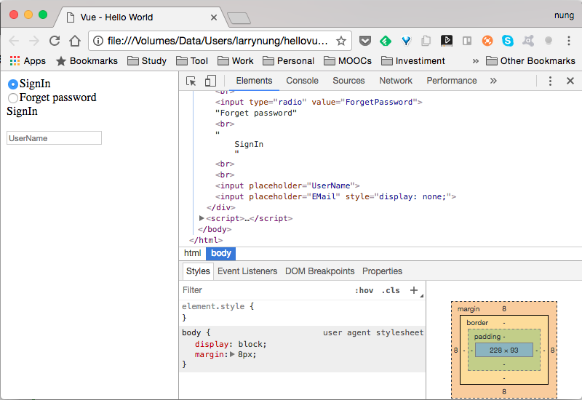Select body in the breadcrumb bar
This screenshot has width=582, height=400.
pos(221,253)
